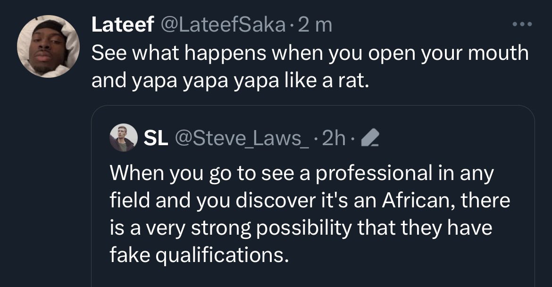Click the words "fake qualifications"
This screenshot has width=552, height=287.
tap(198, 255)
